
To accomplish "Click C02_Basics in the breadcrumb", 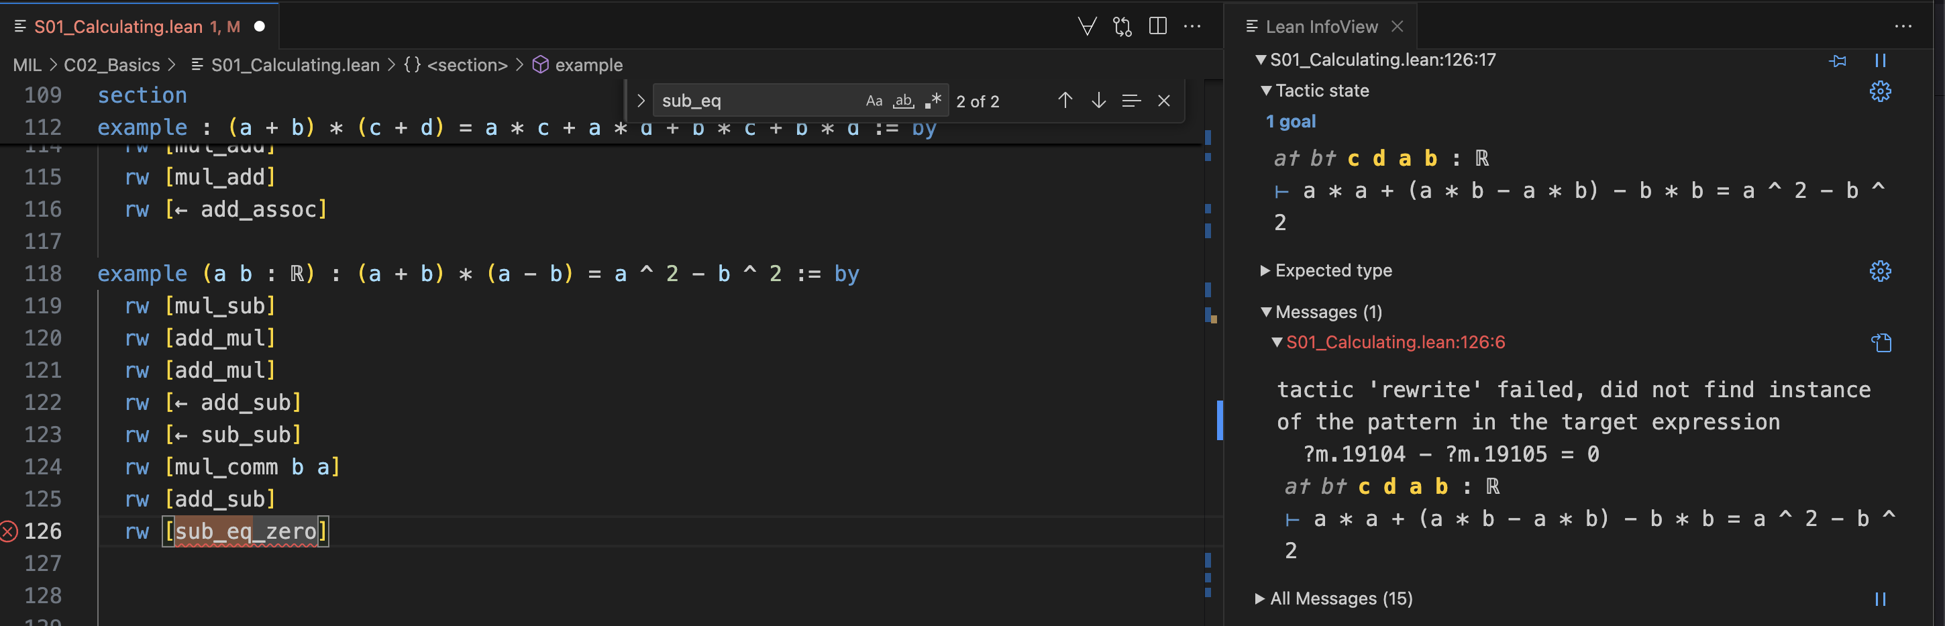I will point(112,65).
